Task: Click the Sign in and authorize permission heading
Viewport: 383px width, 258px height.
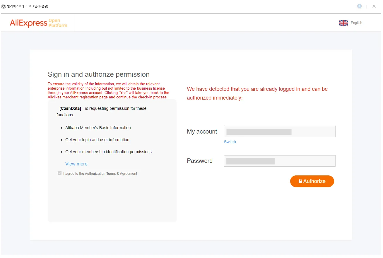Action: (99, 74)
